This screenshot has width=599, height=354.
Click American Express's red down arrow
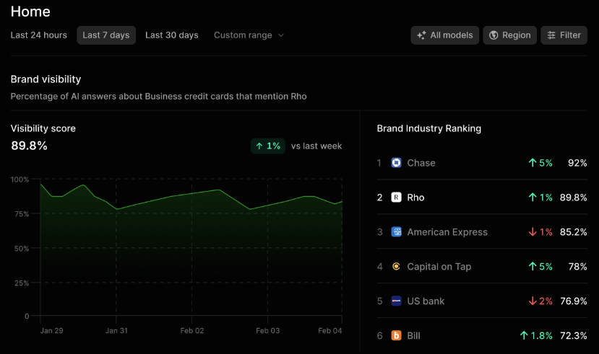(533, 231)
